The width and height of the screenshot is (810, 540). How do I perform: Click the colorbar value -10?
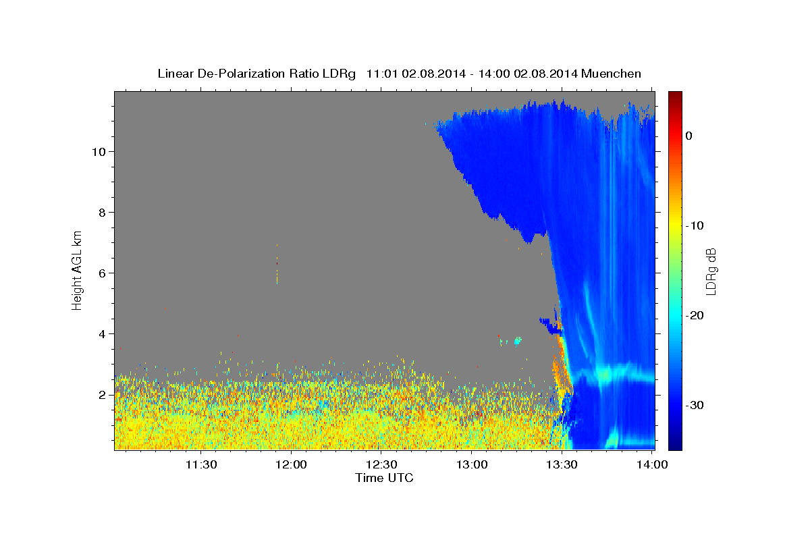point(695,225)
